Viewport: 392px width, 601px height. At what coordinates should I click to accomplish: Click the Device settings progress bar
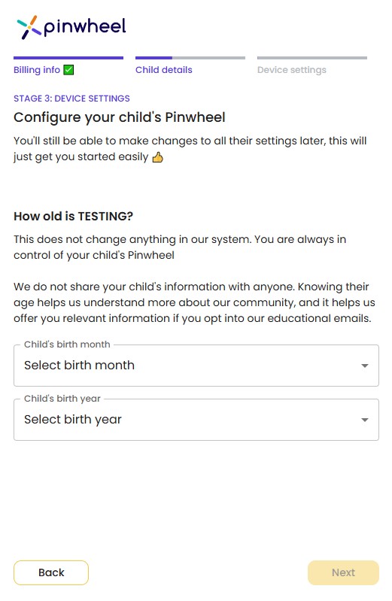point(312,58)
